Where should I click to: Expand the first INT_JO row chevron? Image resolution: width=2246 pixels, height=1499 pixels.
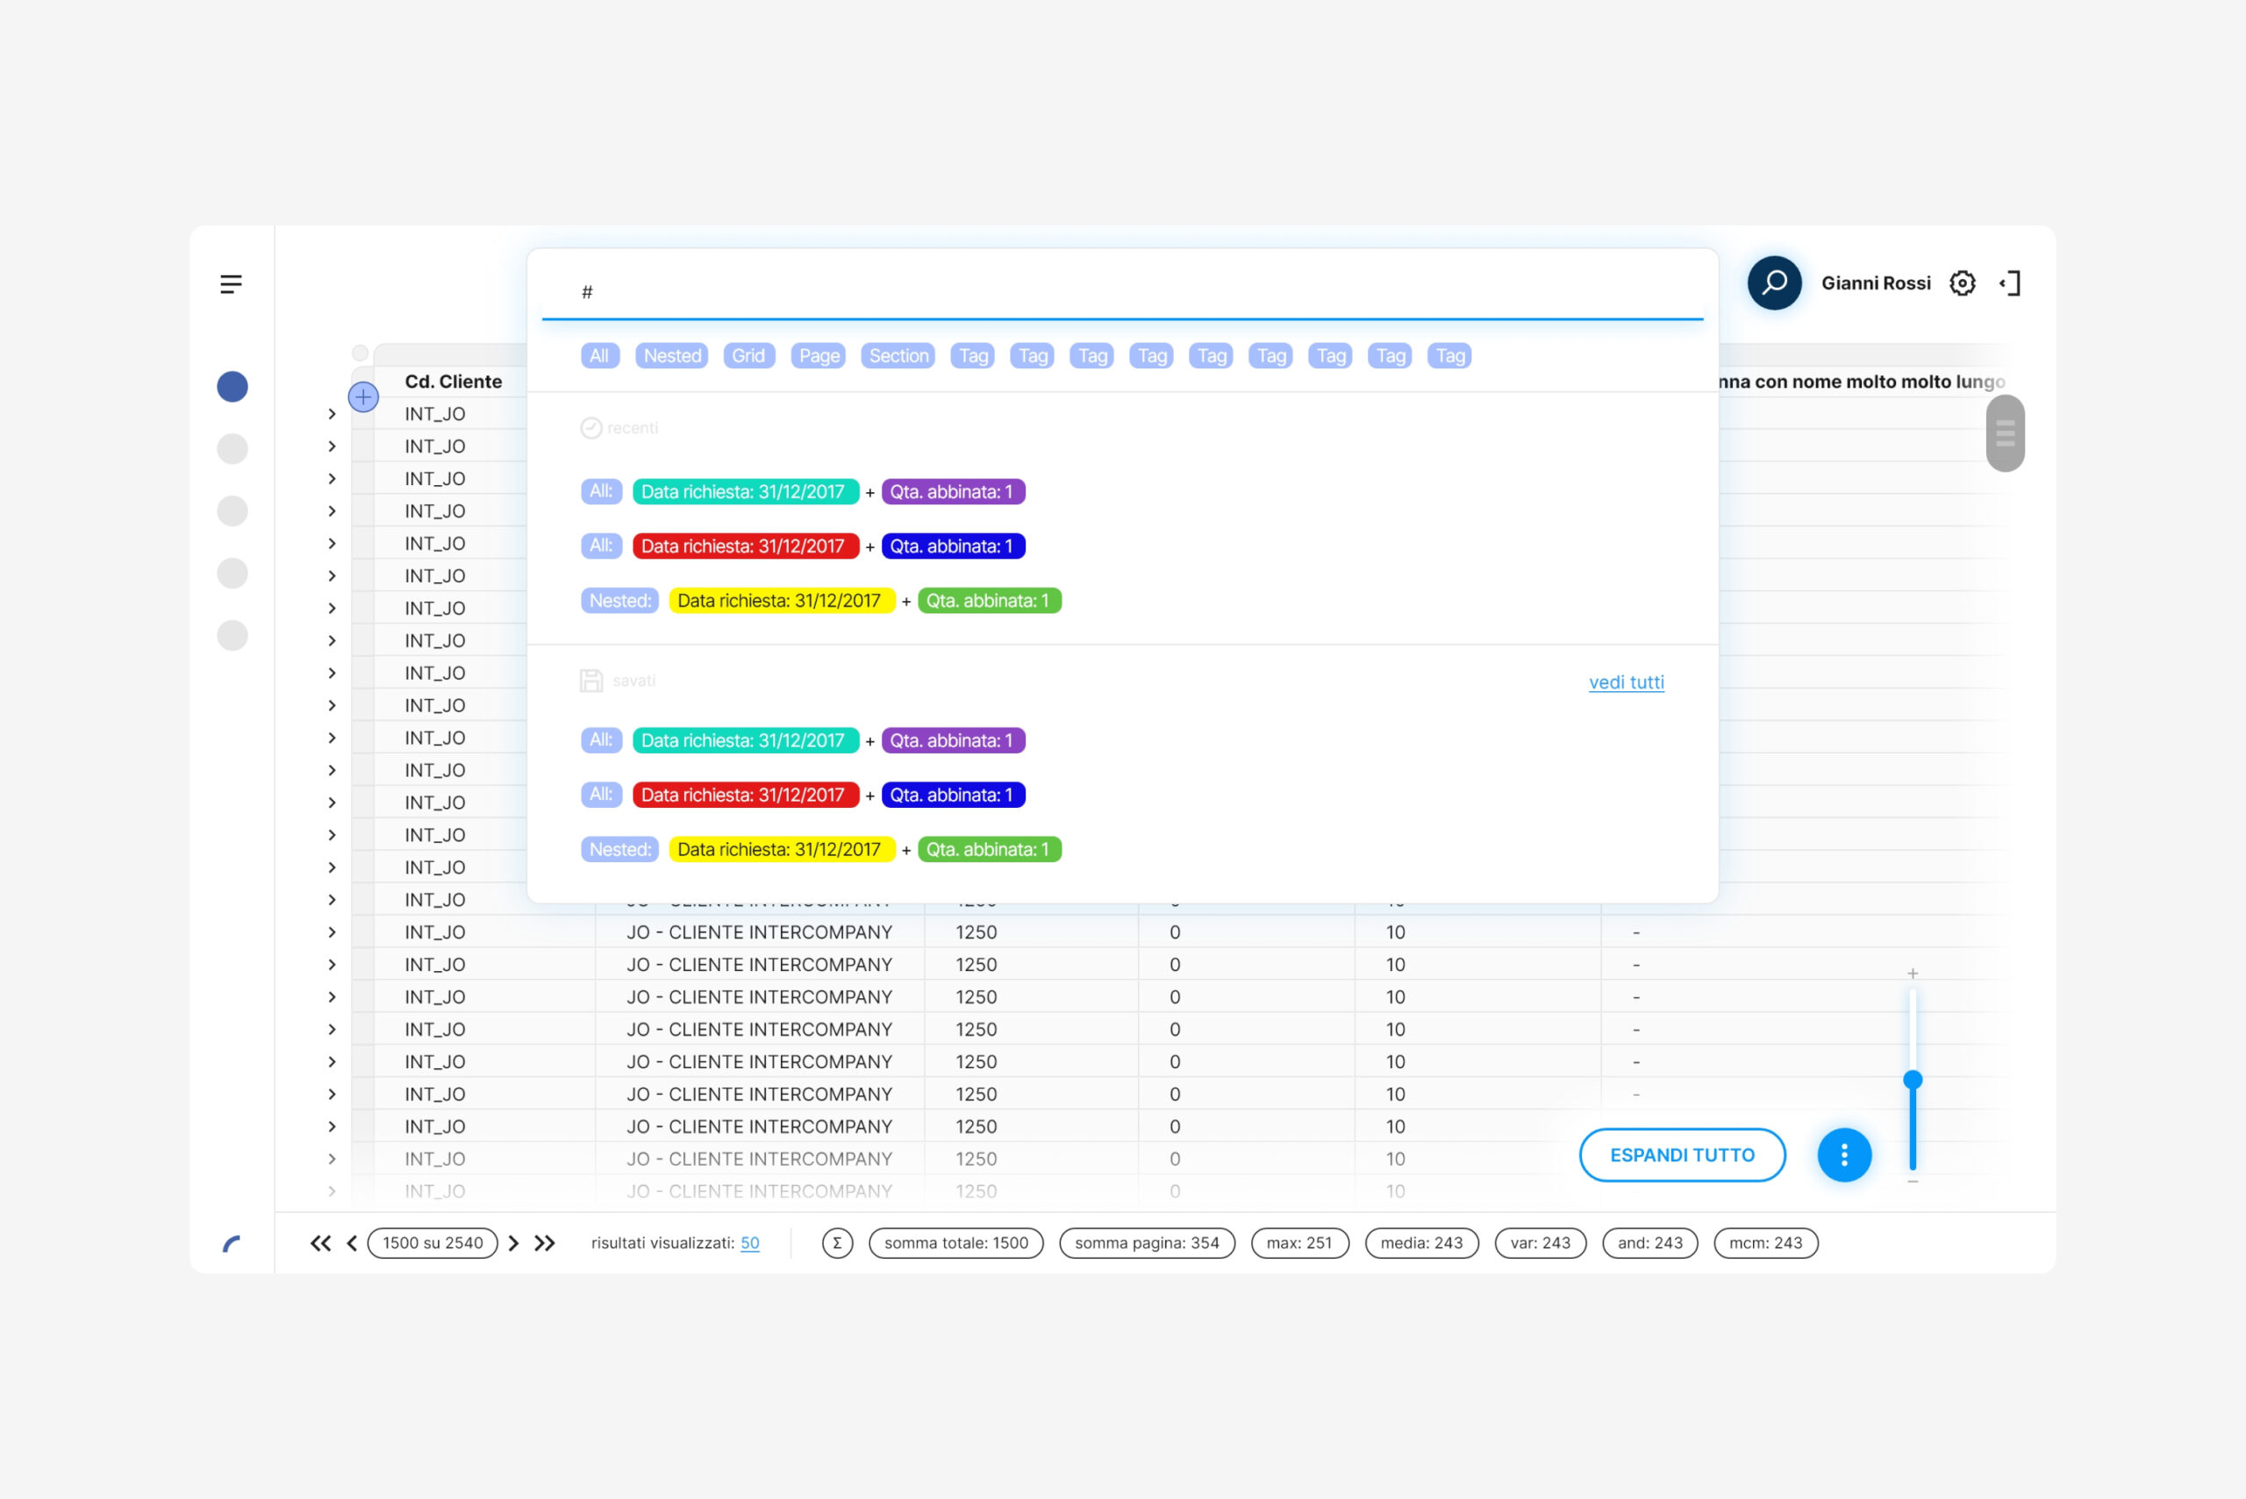(332, 413)
